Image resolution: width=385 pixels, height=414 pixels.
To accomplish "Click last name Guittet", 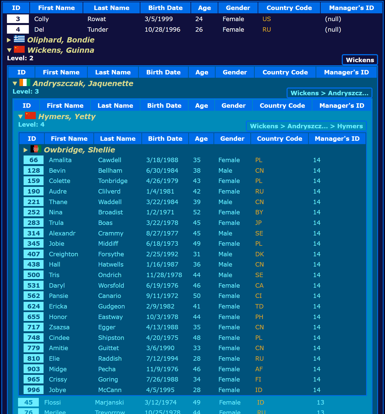I will click(108, 348).
